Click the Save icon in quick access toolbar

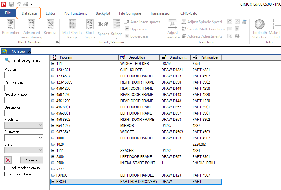pyautogui.click(x=12, y=4)
